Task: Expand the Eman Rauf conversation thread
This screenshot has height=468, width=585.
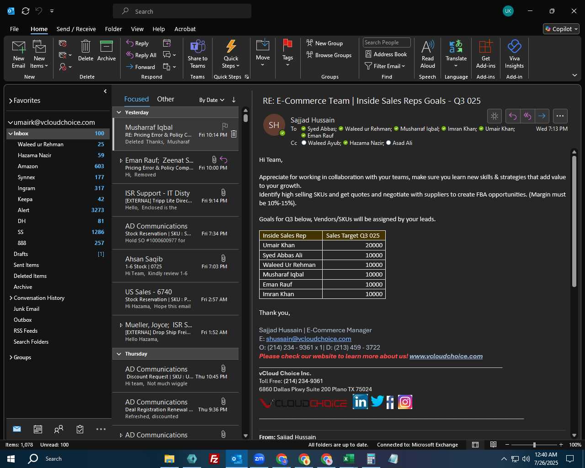Action: (121, 160)
